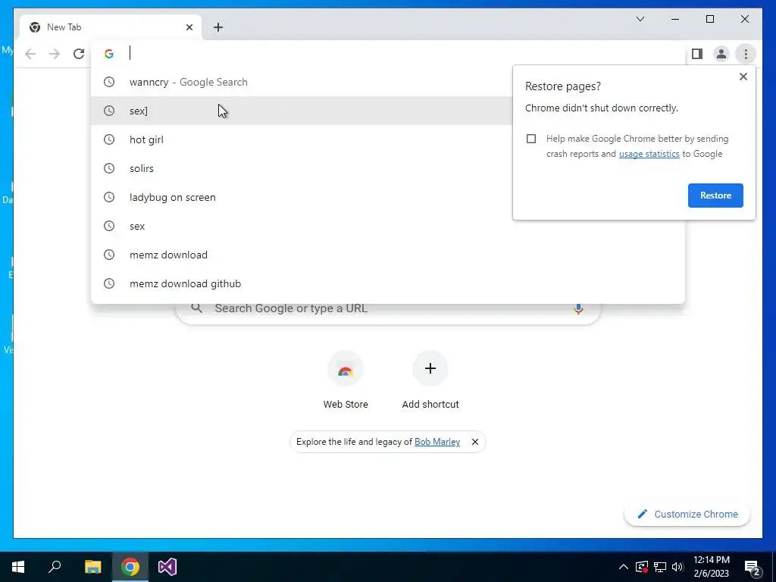Click the clock icon beside 'hot girl'
This screenshot has width=776, height=582.
coord(109,139)
